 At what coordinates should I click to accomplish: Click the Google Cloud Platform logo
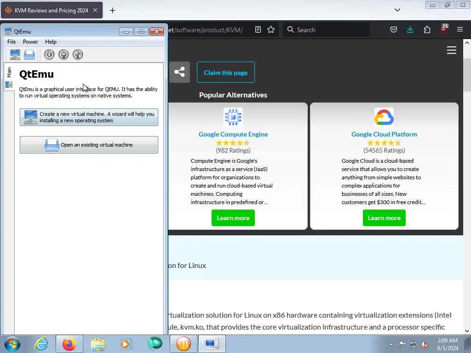[x=384, y=117]
